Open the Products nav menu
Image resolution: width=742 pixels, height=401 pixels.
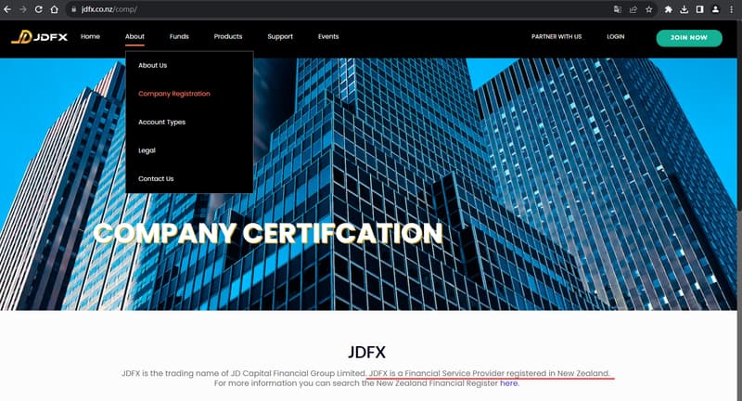coord(228,36)
